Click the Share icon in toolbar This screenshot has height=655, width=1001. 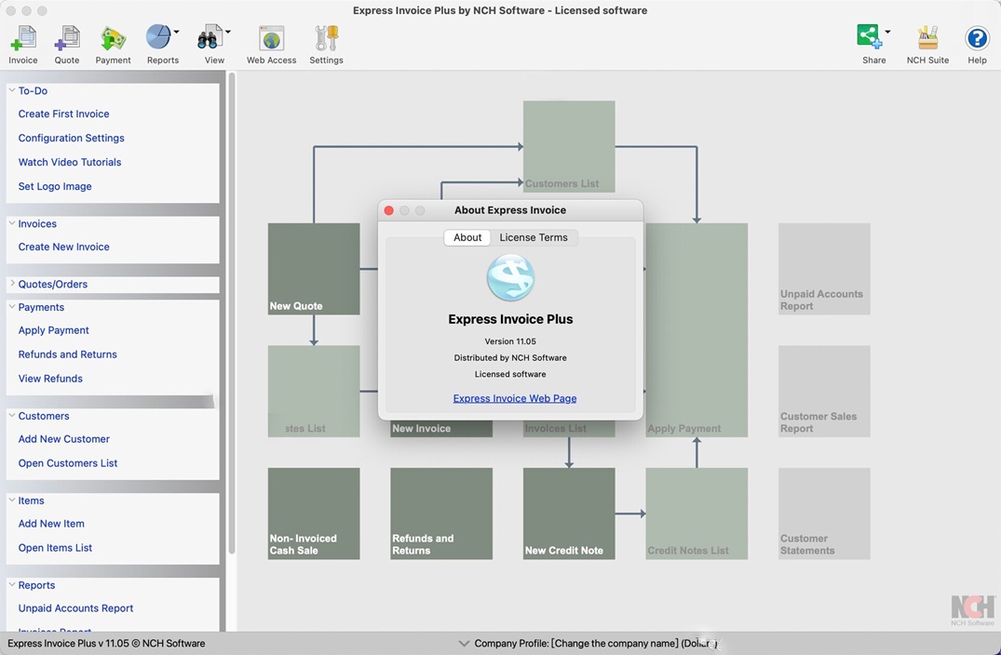(870, 36)
